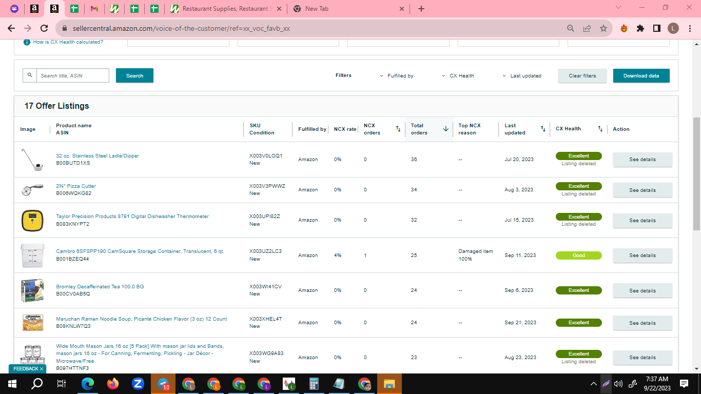The width and height of the screenshot is (701, 394).
Task: Open the Chrome tab search dropdown
Action: [x=618, y=8]
